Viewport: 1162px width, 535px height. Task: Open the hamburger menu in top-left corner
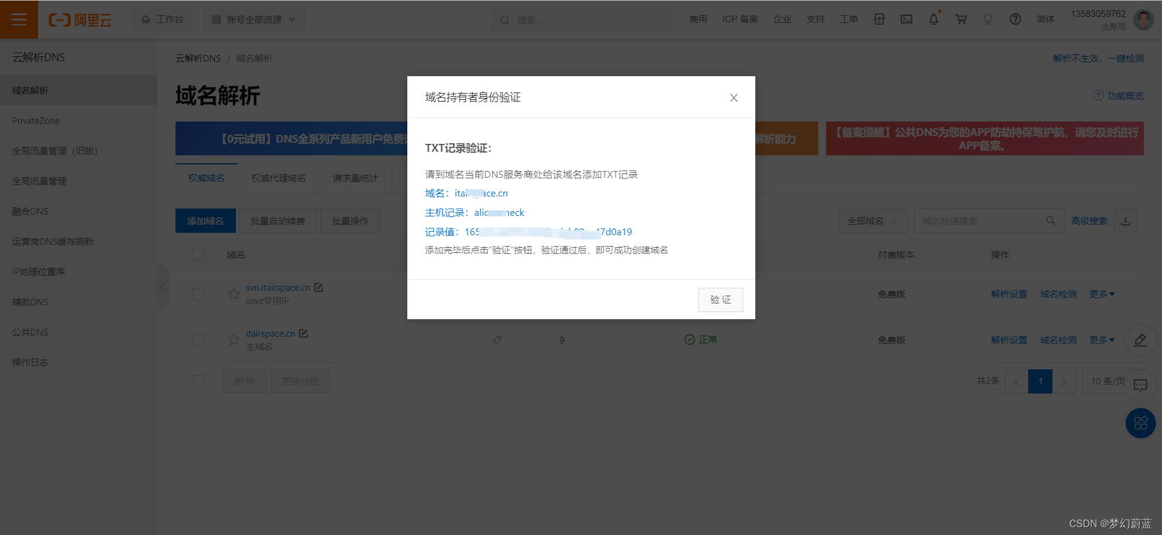coord(19,19)
